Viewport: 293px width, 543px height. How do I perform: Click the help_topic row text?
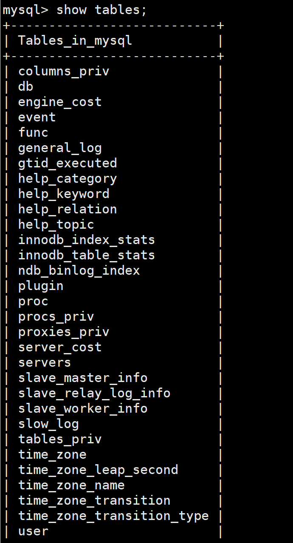click(56, 224)
